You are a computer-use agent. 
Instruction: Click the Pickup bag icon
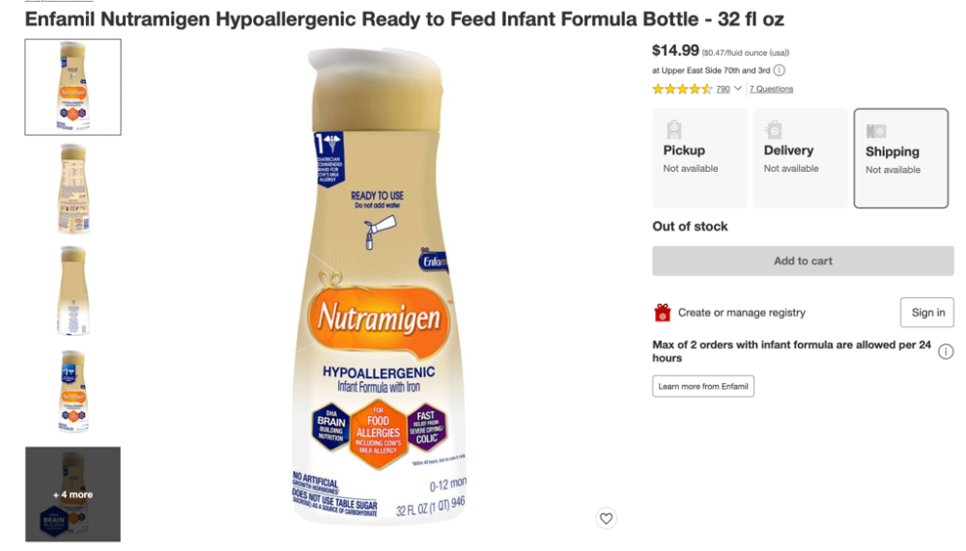coord(674,129)
